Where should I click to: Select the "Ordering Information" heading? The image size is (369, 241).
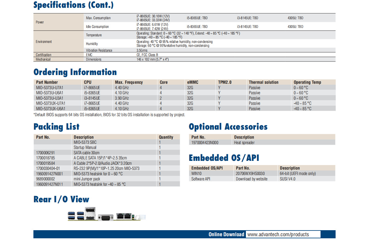pyautogui.click(x=75, y=72)
